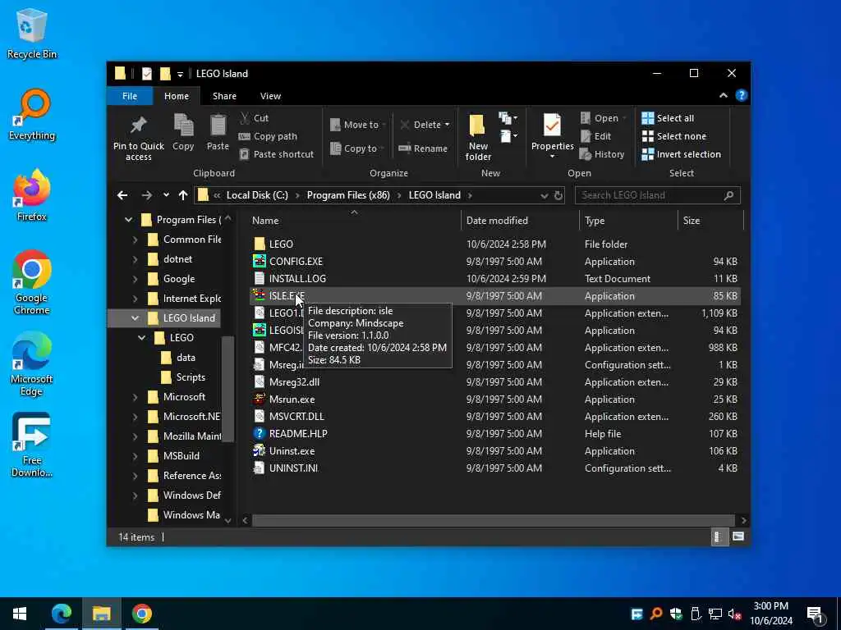The image size is (841, 630).
Task: Refresh the LEGO Island folder view
Action: coord(558,195)
